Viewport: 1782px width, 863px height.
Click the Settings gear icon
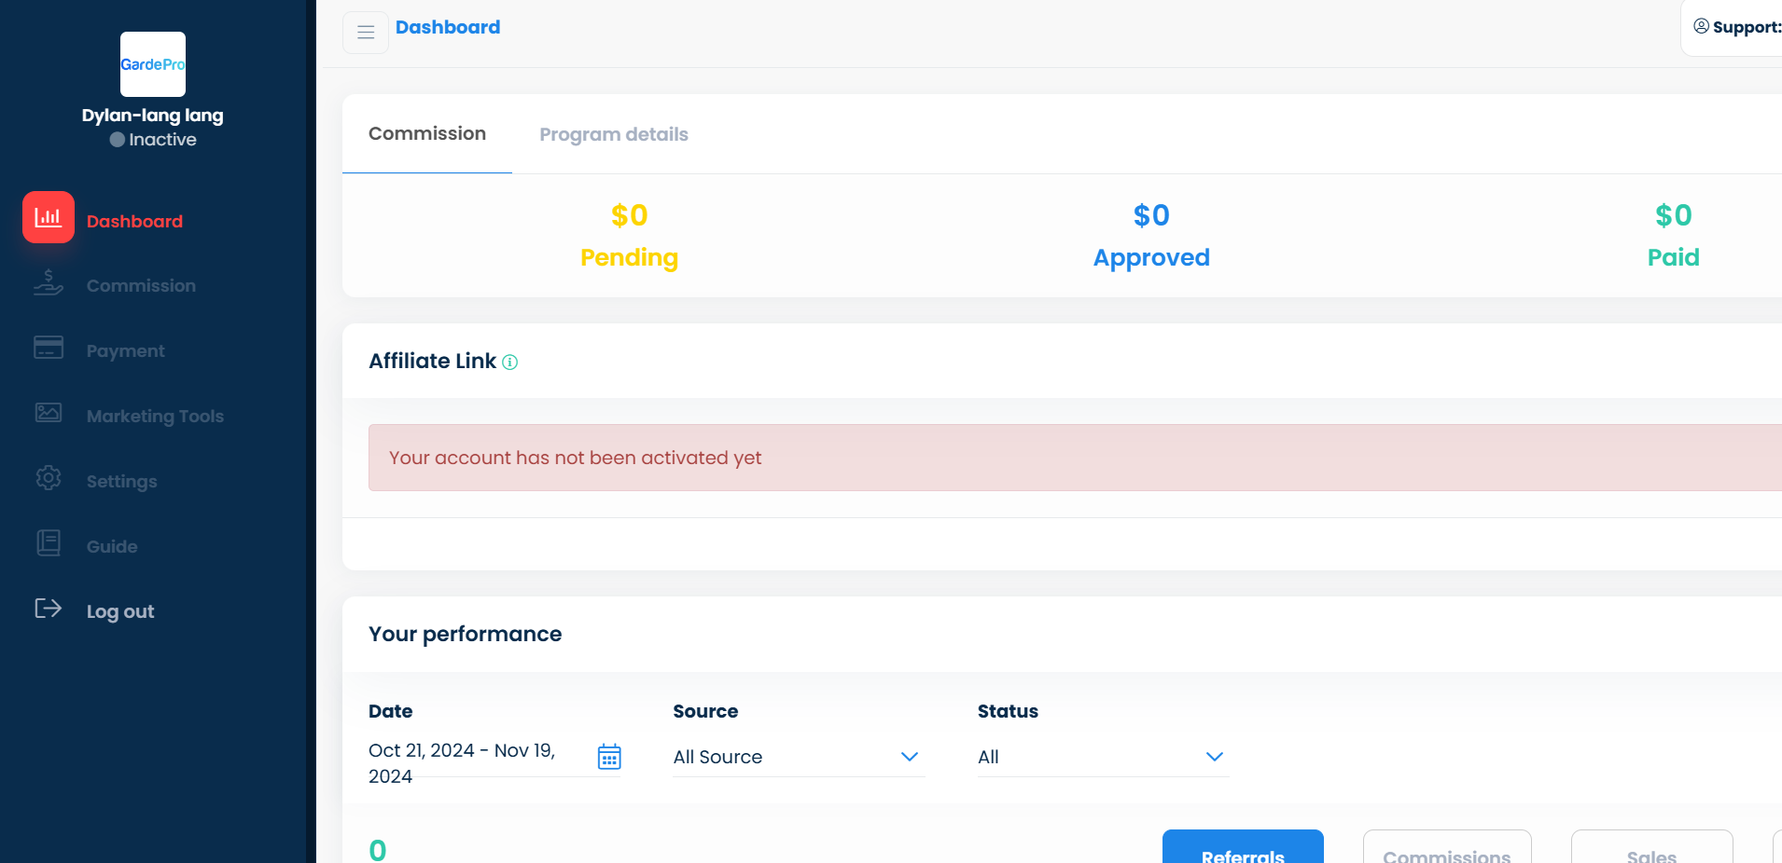click(49, 478)
